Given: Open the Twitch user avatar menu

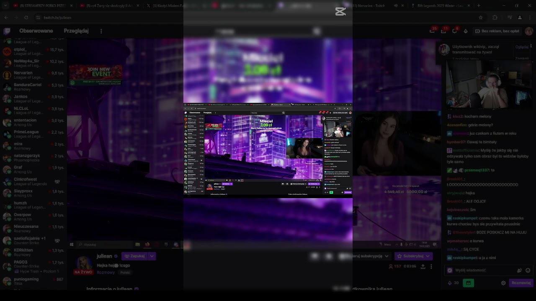Looking at the screenshot, I should [528, 31].
